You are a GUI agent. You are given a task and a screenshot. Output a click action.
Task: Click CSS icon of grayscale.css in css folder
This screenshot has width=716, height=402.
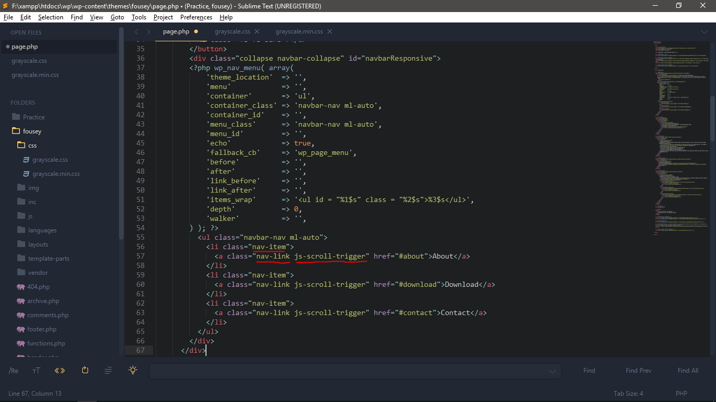click(x=26, y=160)
